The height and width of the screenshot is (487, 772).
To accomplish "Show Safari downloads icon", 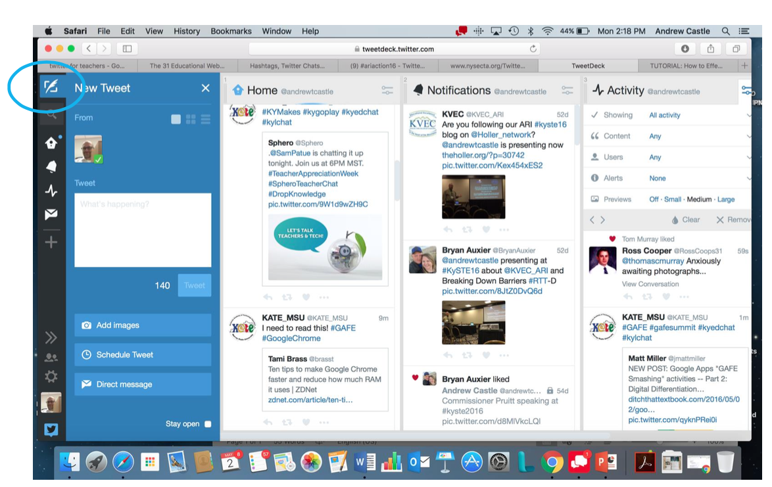I will (685, 49).
